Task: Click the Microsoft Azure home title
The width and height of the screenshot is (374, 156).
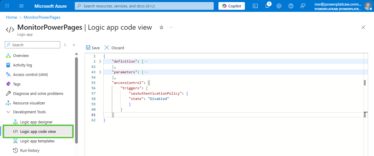Action: click(50, 6)
